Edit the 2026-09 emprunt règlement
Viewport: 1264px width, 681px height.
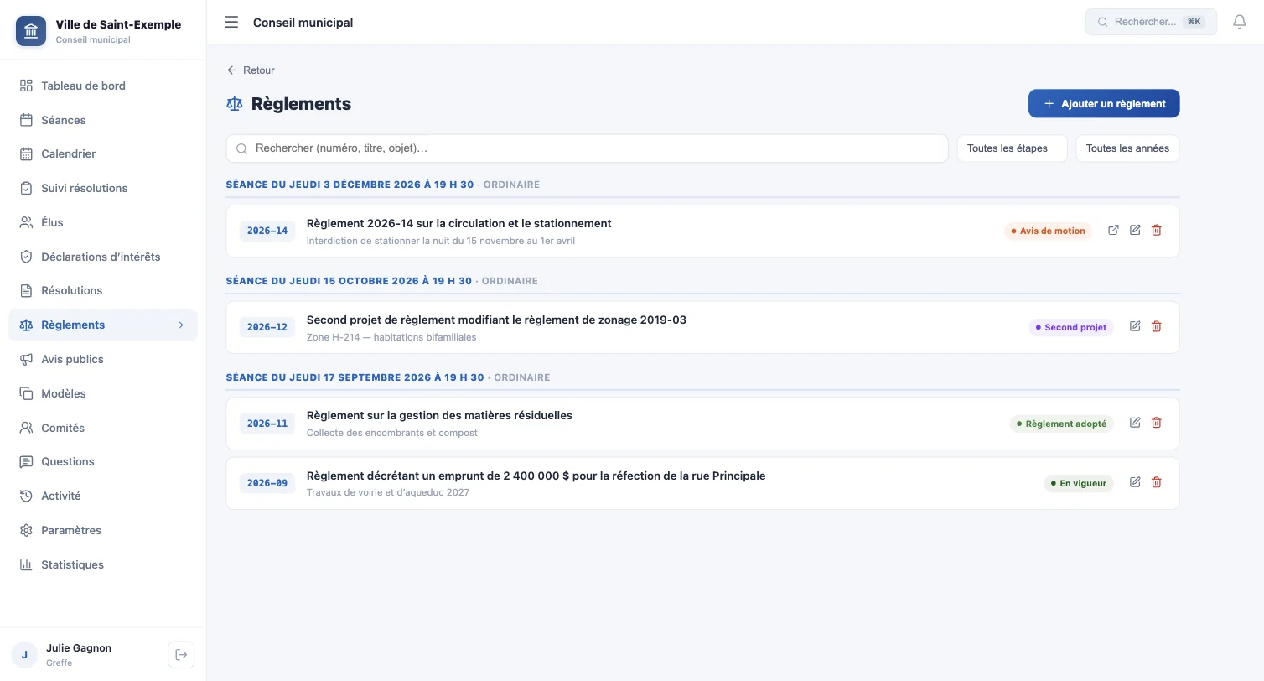click(x=1135, y=482)
